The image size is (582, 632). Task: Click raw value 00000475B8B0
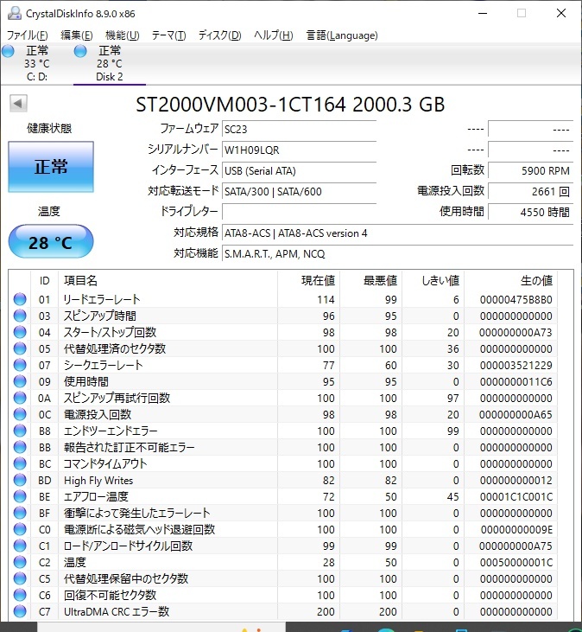[x=516, y=300]
